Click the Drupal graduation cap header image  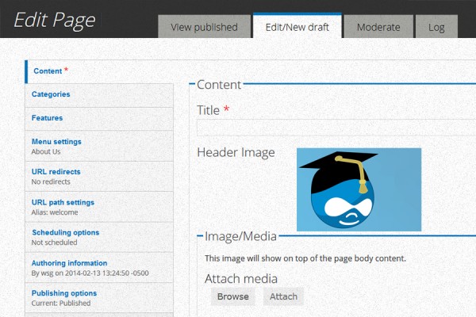click(x=359, y=189)
